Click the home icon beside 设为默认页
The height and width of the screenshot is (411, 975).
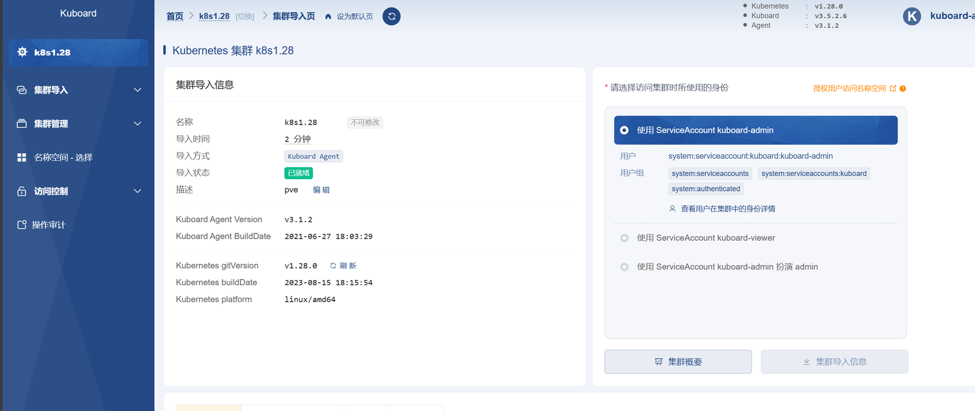click(x=328, y=17)
